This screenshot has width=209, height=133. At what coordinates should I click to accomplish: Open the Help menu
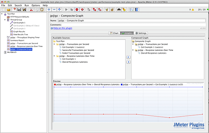45,5
